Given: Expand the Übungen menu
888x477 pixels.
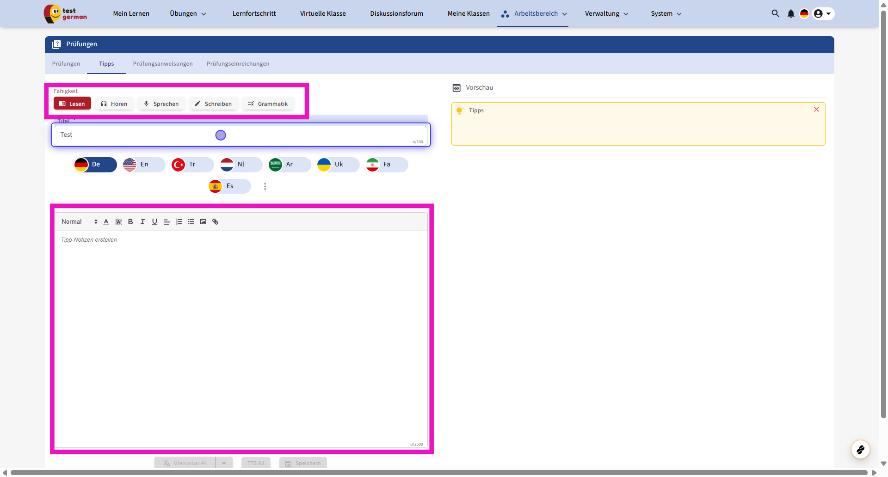Looking at the screenshot, I should pos(188,14).
